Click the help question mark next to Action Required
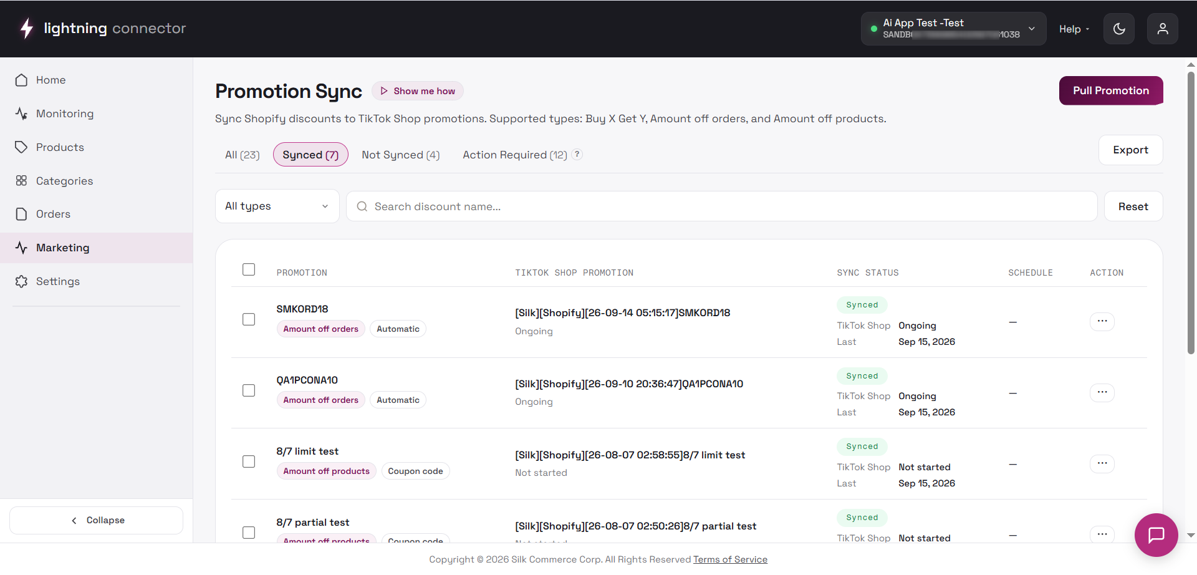Viewport: 1197px width, 575px height. 577,154
